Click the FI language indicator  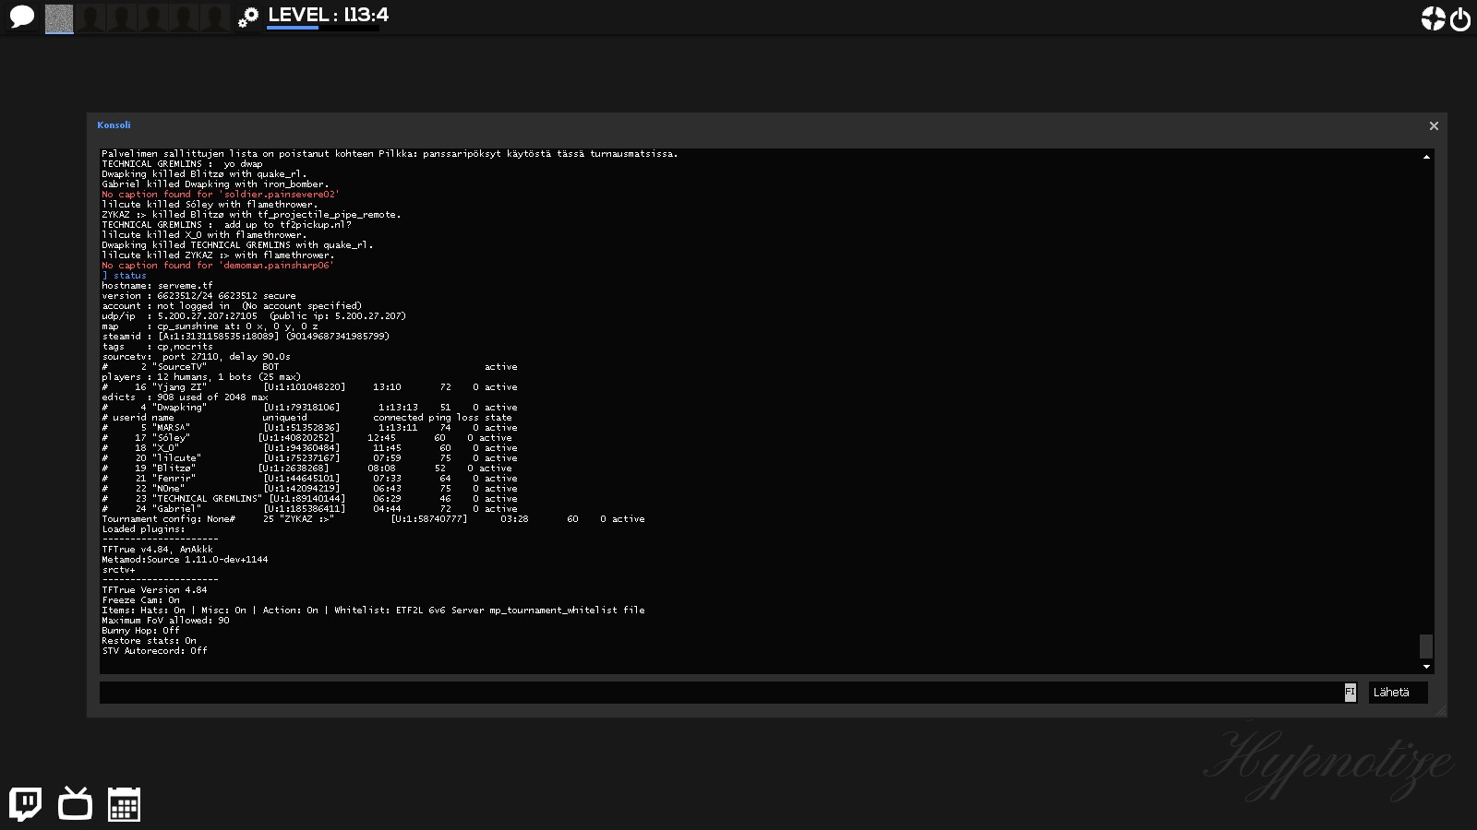coord(1351,692)
